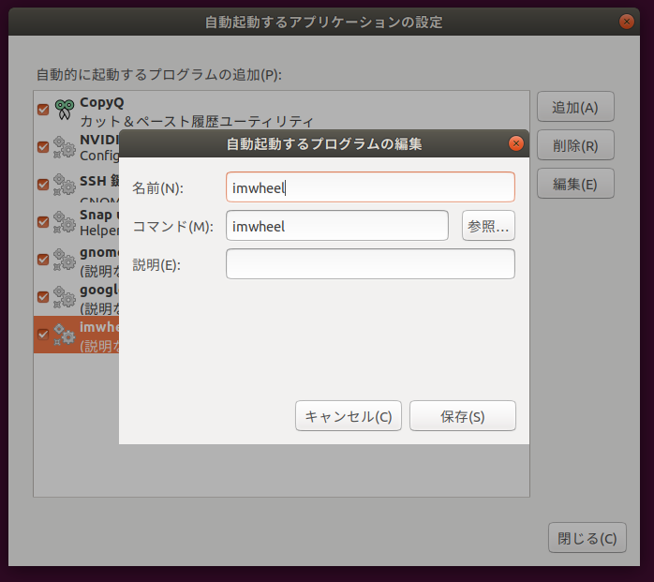The height and width of the screenshot is (582, 654).
Task: Click the 削除(R) remove button
Action: (x=575, y=145)
